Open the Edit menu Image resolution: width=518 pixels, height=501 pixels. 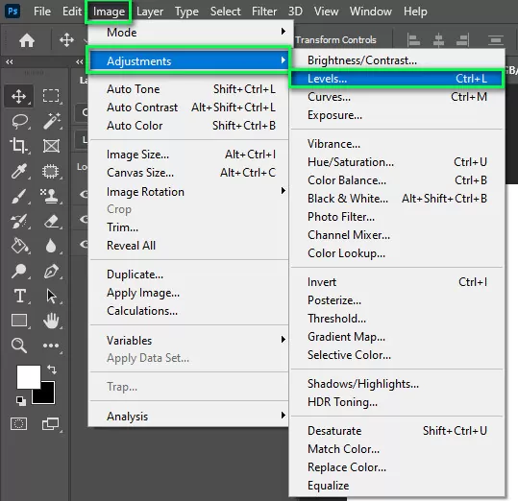point(72,12)
